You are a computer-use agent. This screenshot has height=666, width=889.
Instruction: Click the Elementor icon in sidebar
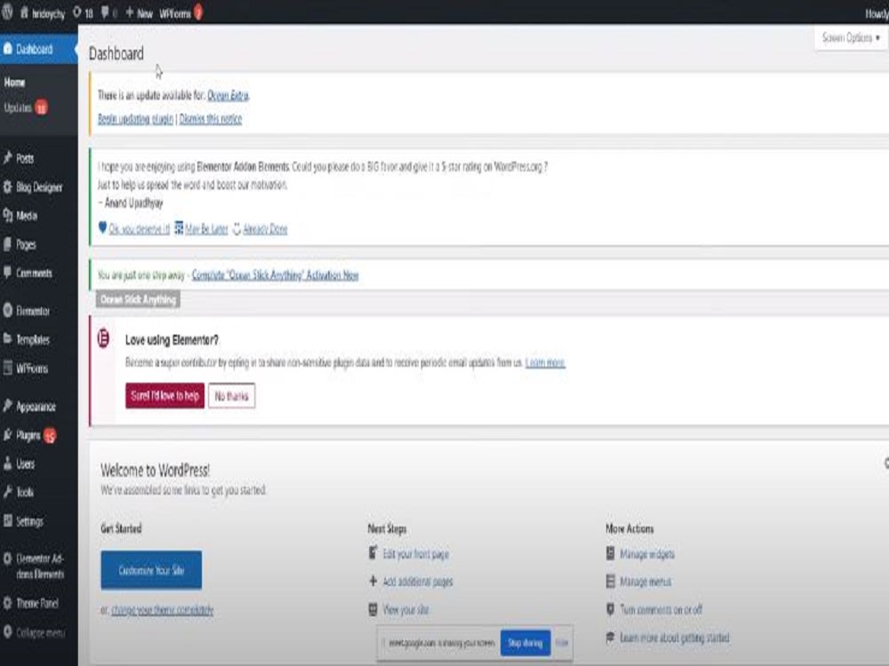coord(7,310)
